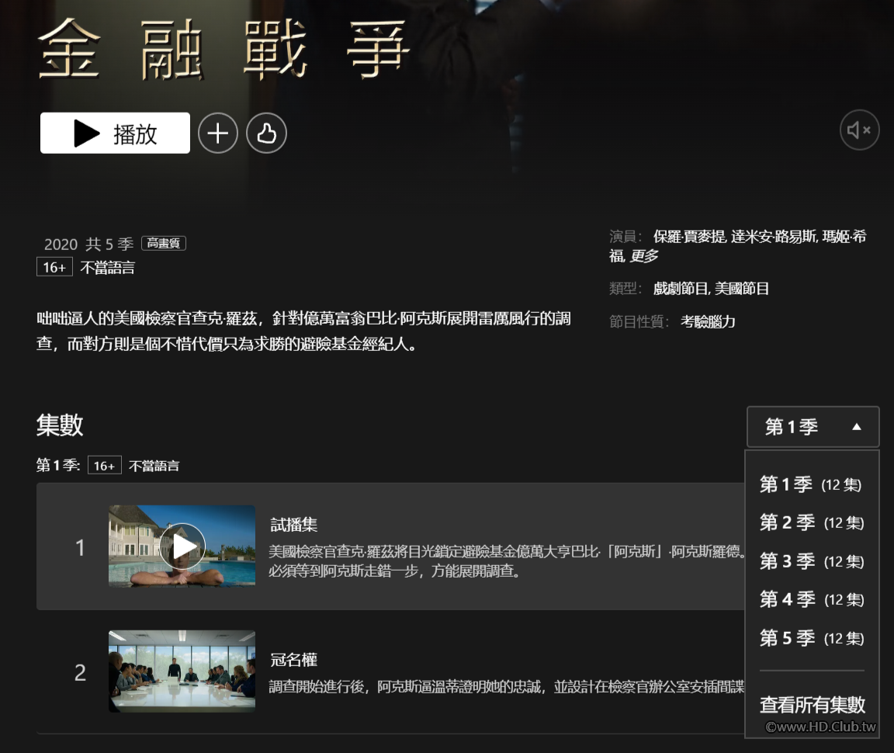Click the thumbs-up rating icon
The image size is (894, 753).
(x=267, y=132)
